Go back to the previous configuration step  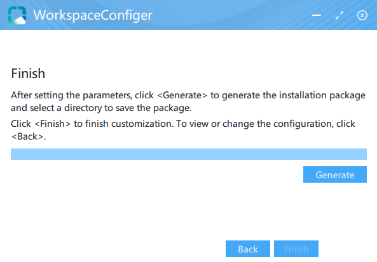[248, 249]
